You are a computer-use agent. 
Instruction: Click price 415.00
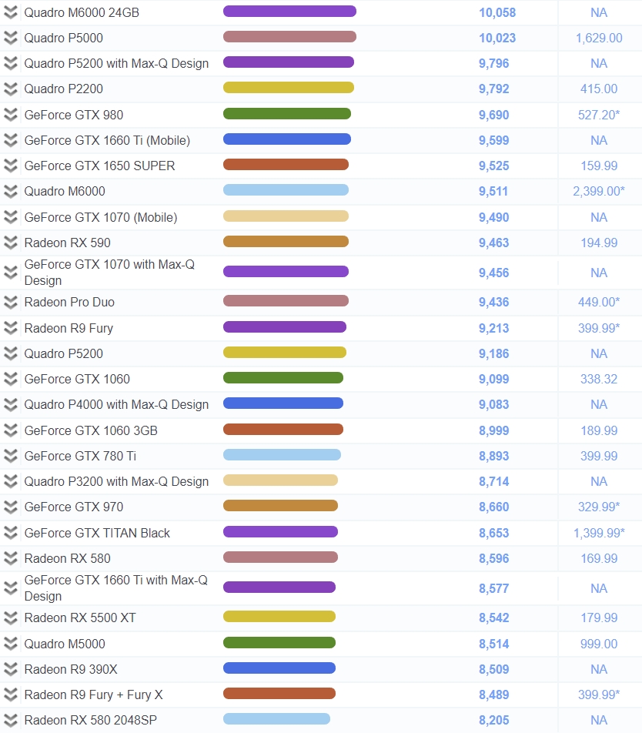click(x=599, y=89)
